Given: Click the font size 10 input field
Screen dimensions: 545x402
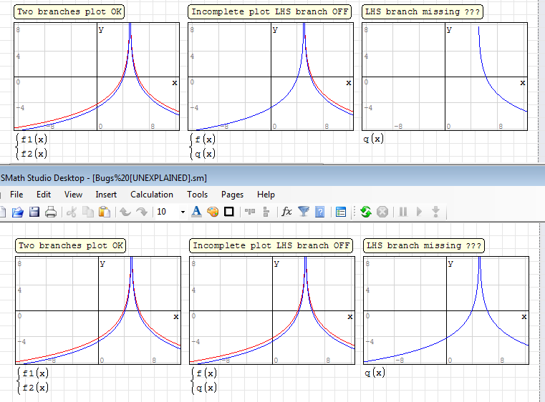Looking at the screenshot, I should tap(165, 212).
